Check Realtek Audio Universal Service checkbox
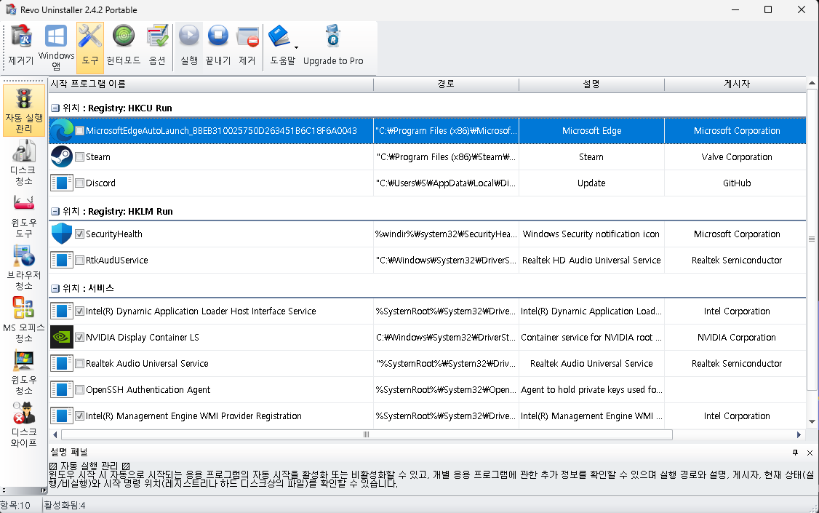 coord(79,364)
